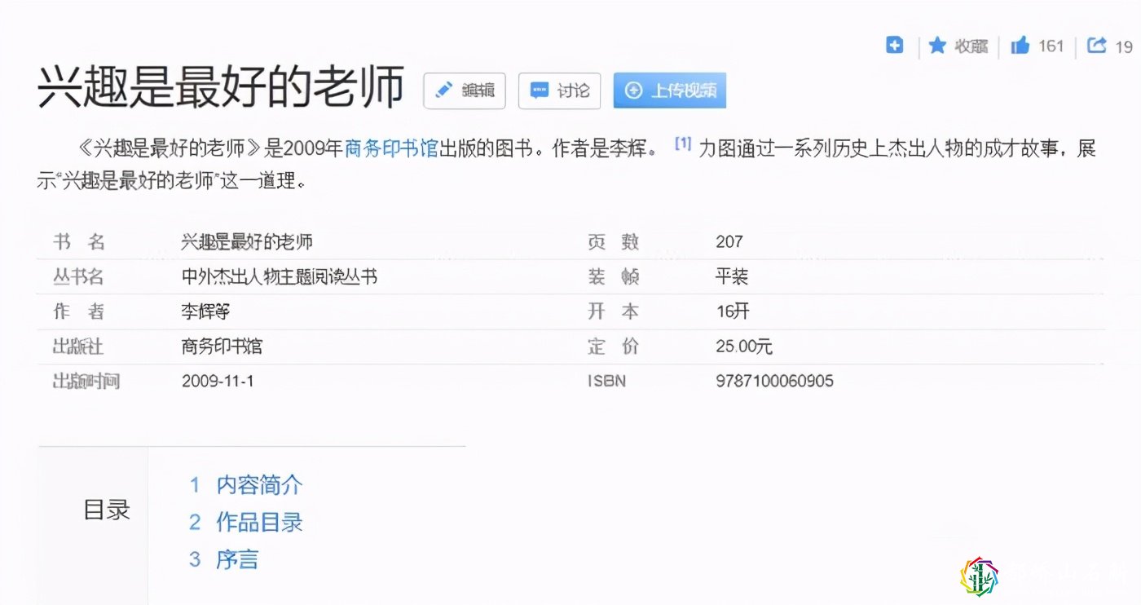Click the like count 161

pos(1051,46)
